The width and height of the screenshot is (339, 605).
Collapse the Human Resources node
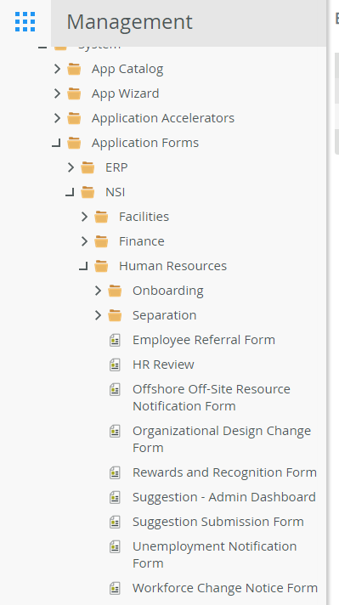pos(84,267)
